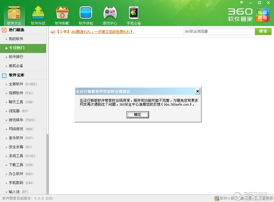Viewport: 274px width, 202px height.
Task: Select 安全杀毒 (91) category
Action: 23,147
